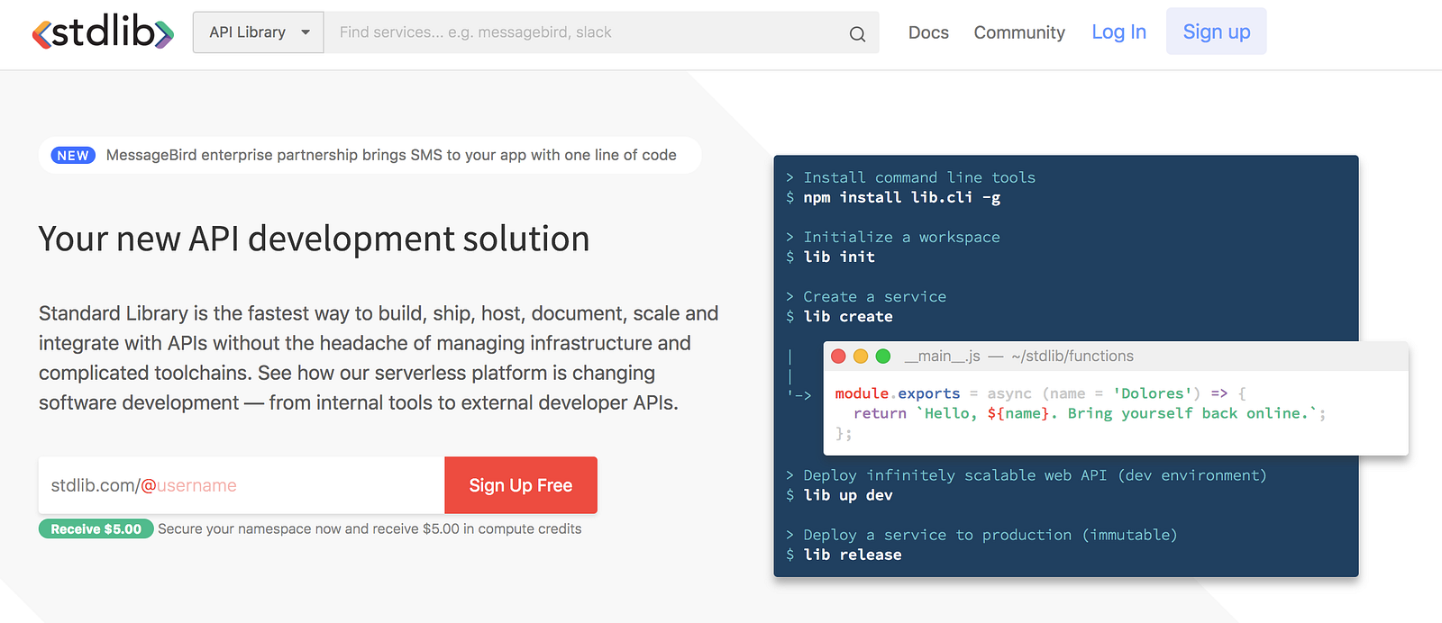Click the 'npm install lib.cli -g' command
The height and width of the screenshot is (623, 1442).
tap(901, 197)
